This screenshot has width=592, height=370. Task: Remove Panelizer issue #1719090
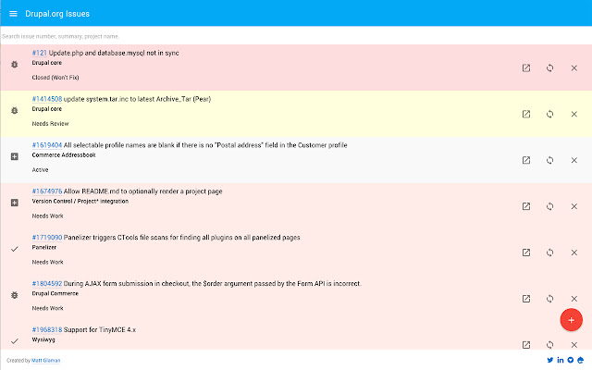tap(573, 253)
